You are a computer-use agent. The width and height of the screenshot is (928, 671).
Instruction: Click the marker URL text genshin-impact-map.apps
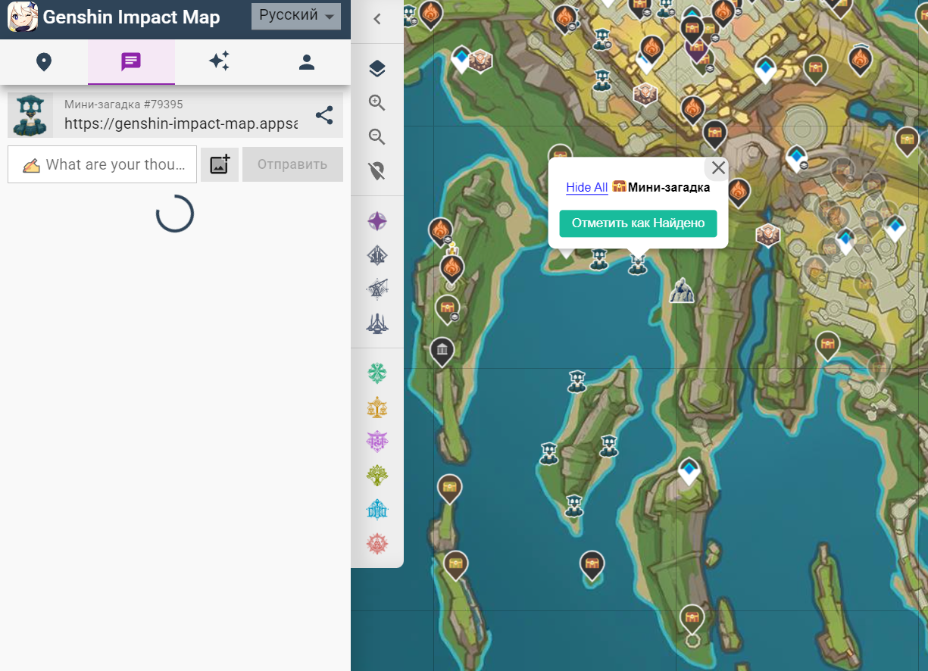coord(181,123)
